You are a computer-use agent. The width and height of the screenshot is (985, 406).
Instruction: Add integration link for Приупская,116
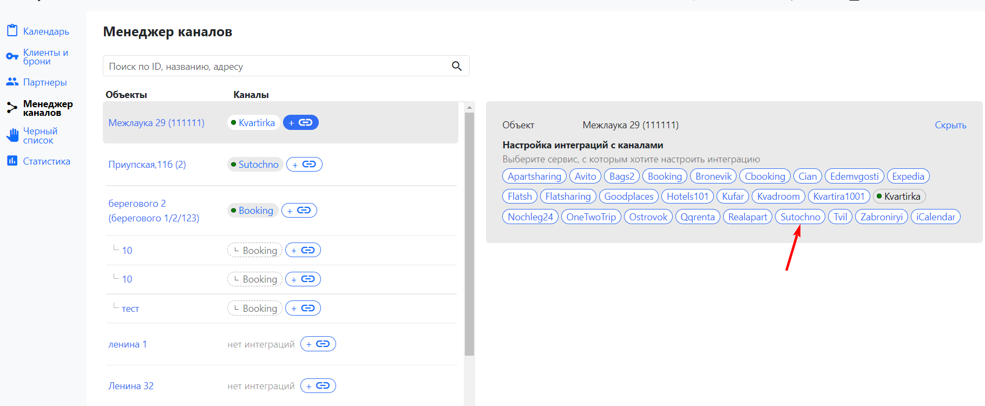click(x=304, y=164)
